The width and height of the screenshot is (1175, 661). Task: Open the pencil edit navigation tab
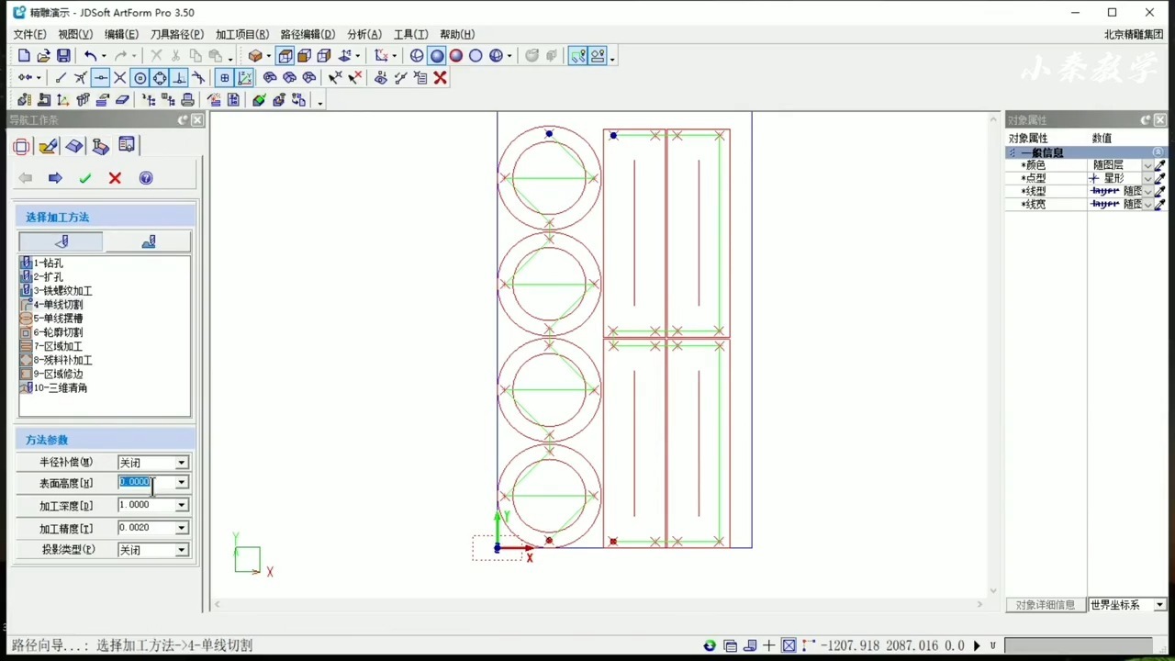tap(49, 146)
